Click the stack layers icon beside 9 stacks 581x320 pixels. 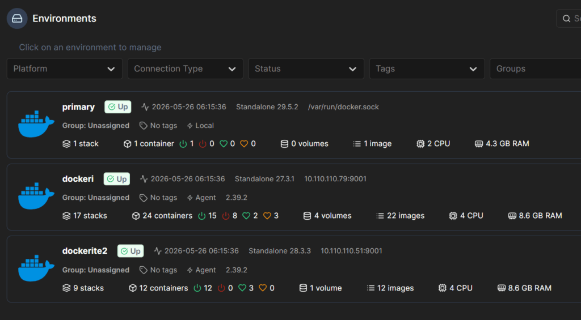pos(66,288)
